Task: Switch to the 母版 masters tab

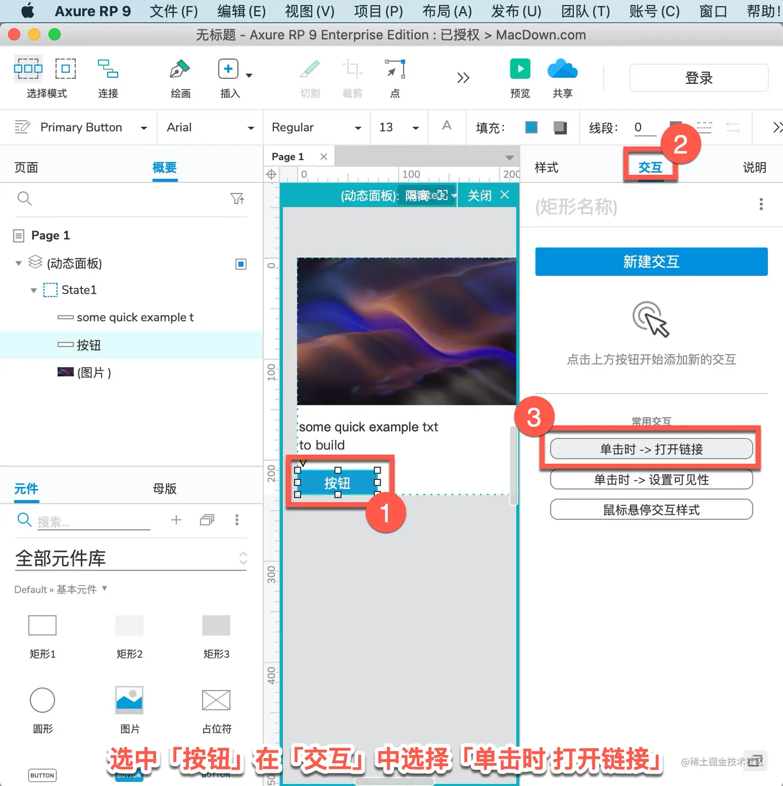Action: [165, 488]
